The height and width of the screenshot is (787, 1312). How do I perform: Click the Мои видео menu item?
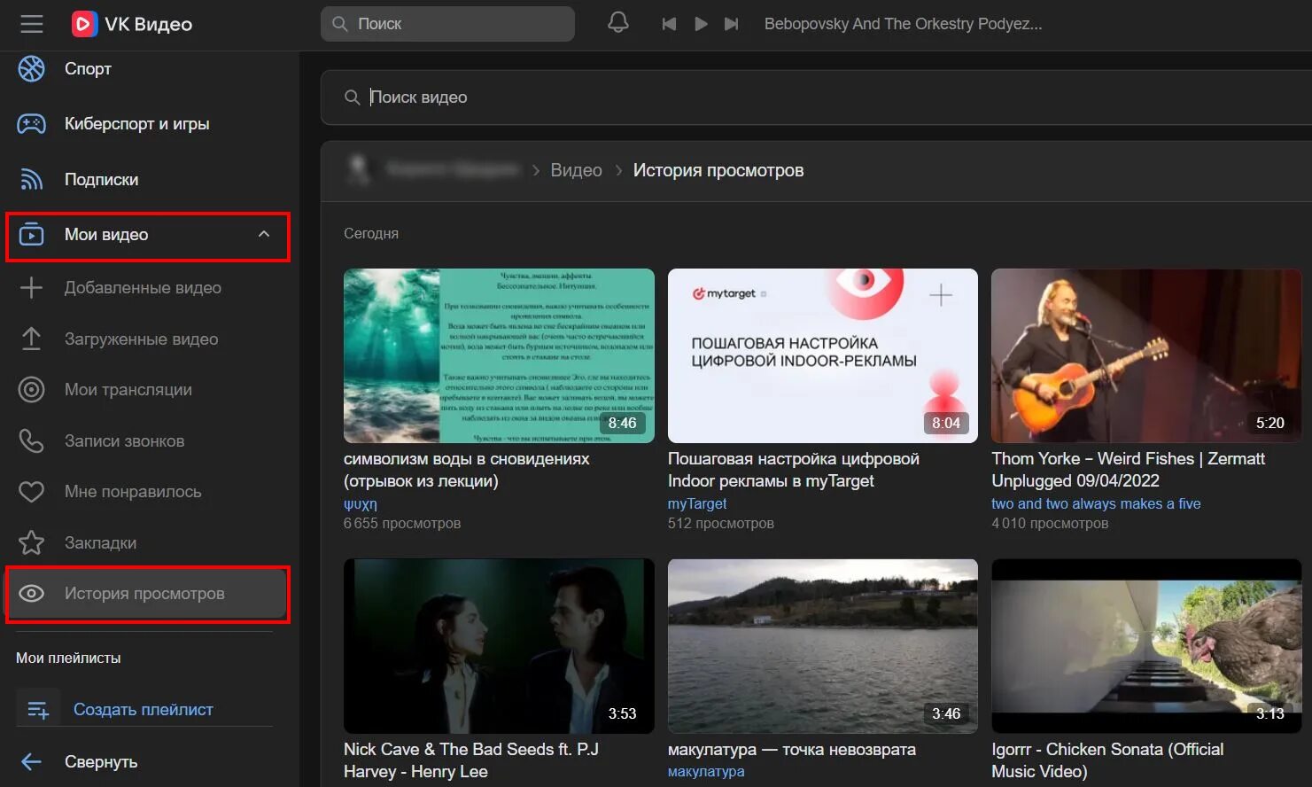(x=148, y=235)
